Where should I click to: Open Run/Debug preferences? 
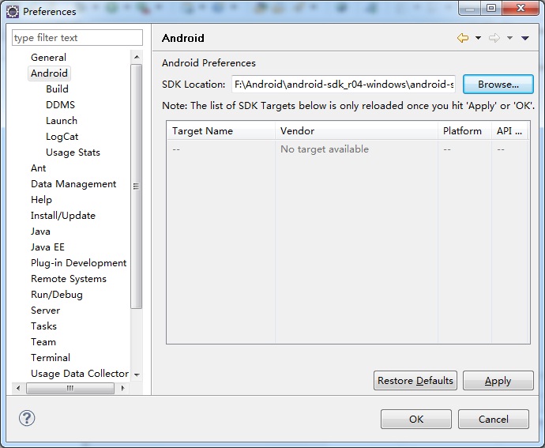pos(57,295)
